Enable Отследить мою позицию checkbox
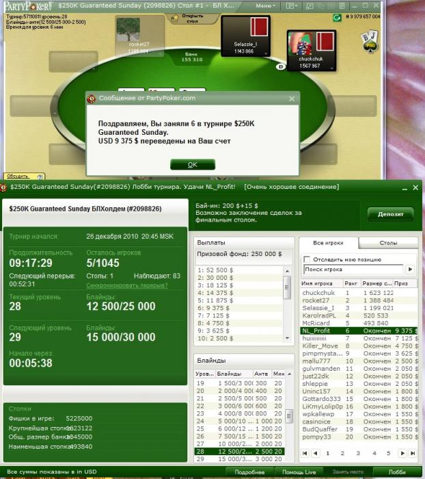This screenshot has width=425, height=479. 307,259
